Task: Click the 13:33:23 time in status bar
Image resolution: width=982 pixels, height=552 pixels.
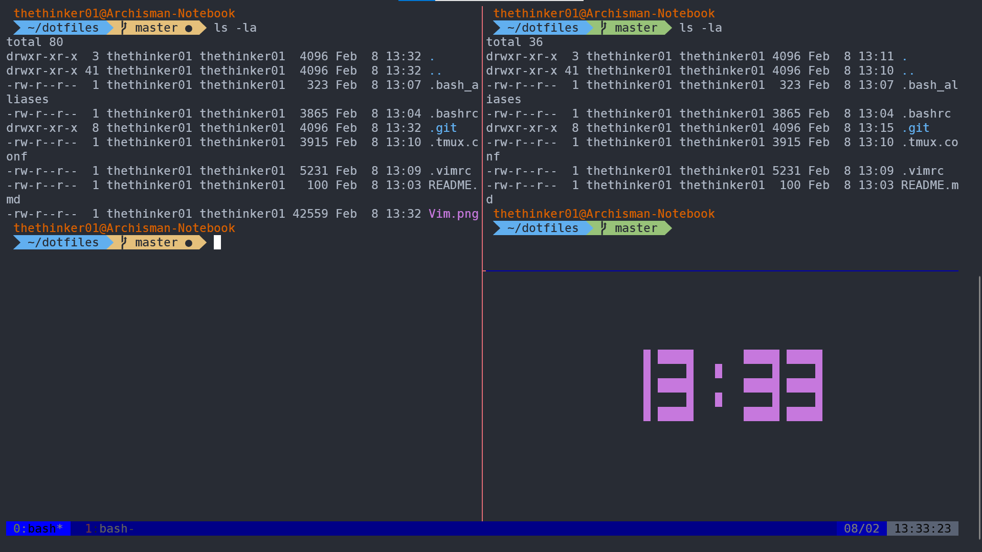Action: tap(922, 528)
